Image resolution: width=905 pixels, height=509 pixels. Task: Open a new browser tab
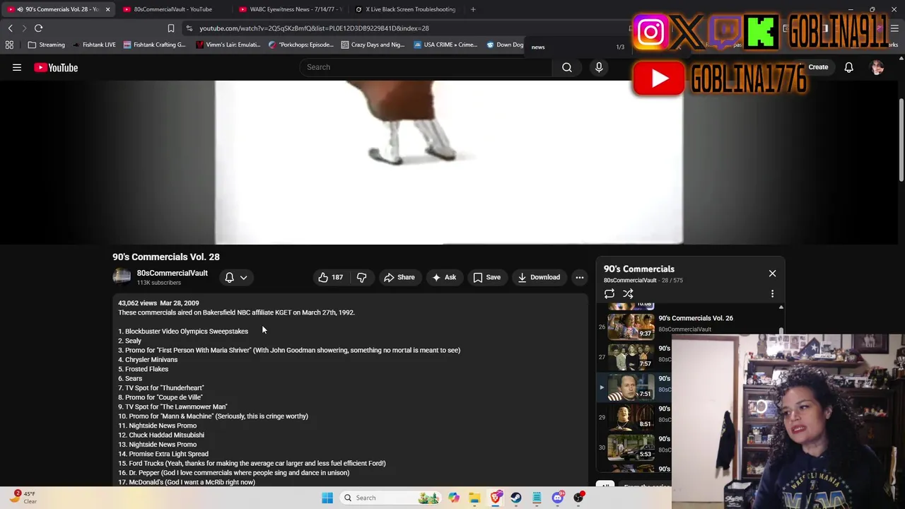pos(473,9)
